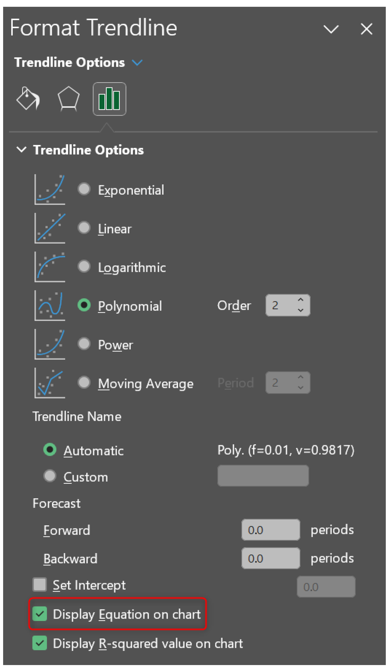Open the Fill & Line tab icon
Screen dimensions: 391x670
pyautogui.click(x=28, y=99)
